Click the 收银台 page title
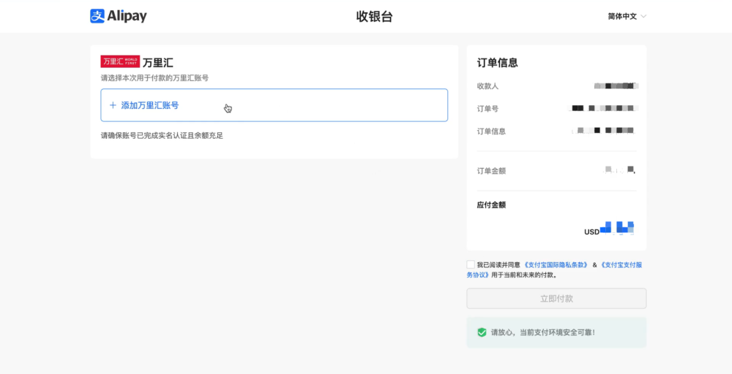The width and height of the screenshot is (732, 374). (x=374, y=16)
